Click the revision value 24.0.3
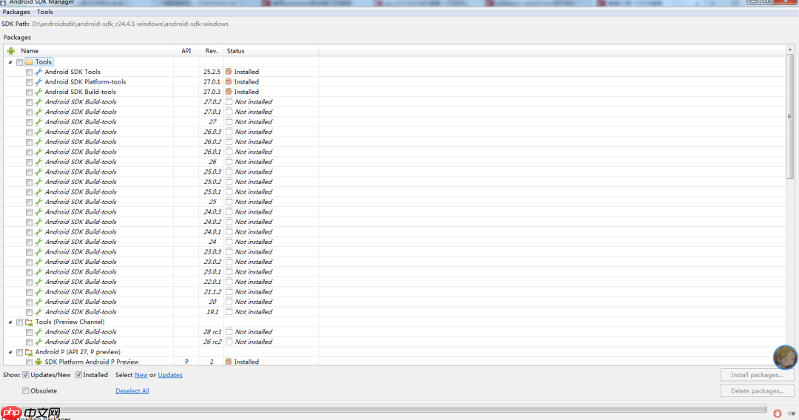 click(212, 211)
